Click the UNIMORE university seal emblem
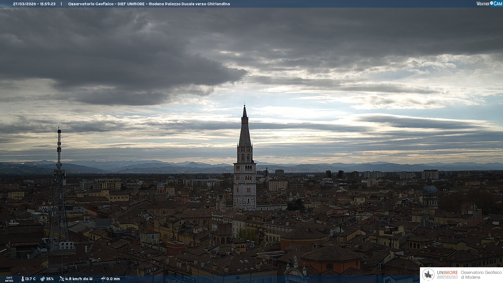503x283 pixels. (x=428, y=275)
